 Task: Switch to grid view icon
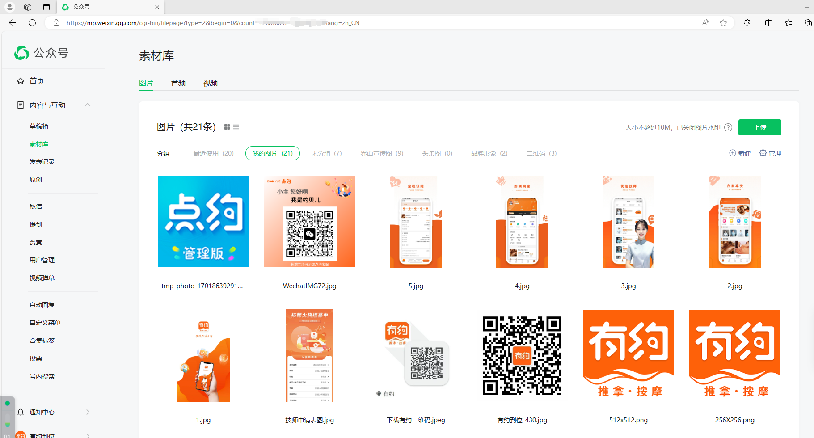[x=227, y=127]
